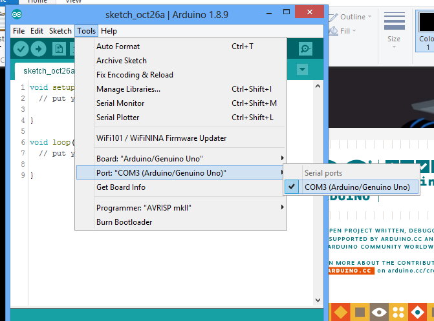Click the editor scrollbar down arrow

(318, 300)
